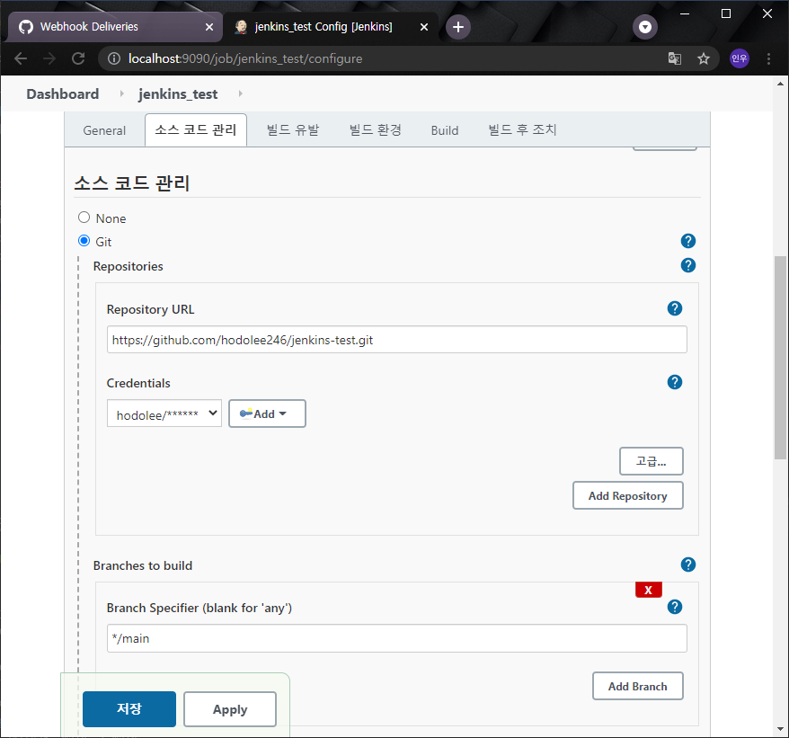The width and height of the screenshot is (789, 738).
Task: Switch to the Build tab
Action: click(444, 130)
